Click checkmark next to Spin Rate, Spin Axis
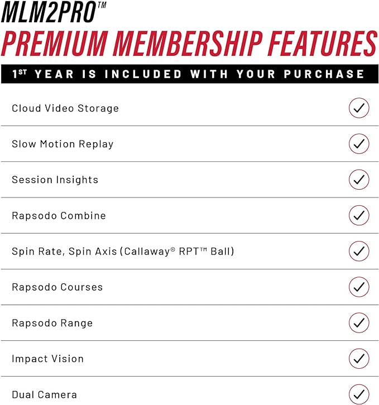Screen dimensions: 379x405 coord(359,251)
